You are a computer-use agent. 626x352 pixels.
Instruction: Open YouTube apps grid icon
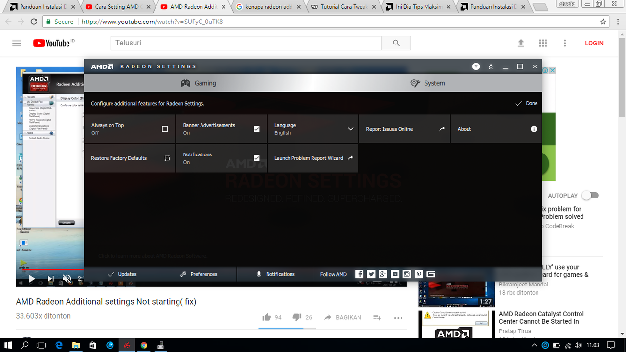(543, 43)
